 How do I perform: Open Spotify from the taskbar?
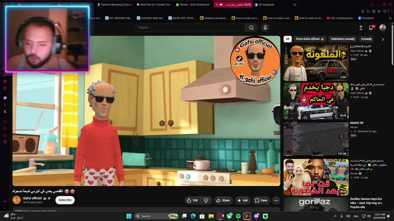pos(238,216)
